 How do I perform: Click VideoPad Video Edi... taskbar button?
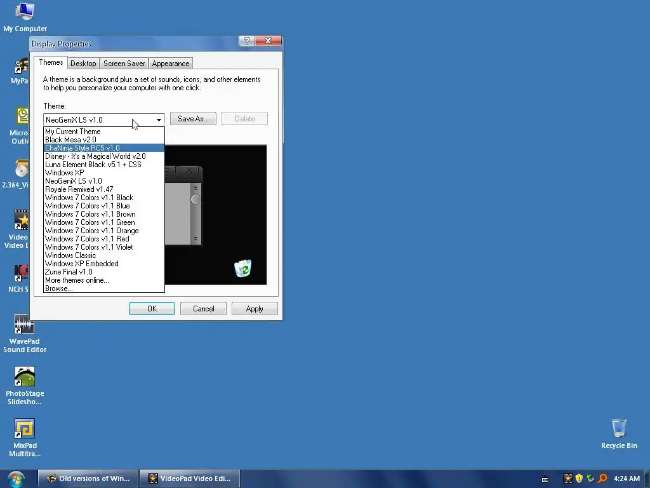(190, 478)
